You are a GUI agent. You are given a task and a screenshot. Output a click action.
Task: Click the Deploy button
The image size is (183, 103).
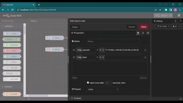[162, 15]
